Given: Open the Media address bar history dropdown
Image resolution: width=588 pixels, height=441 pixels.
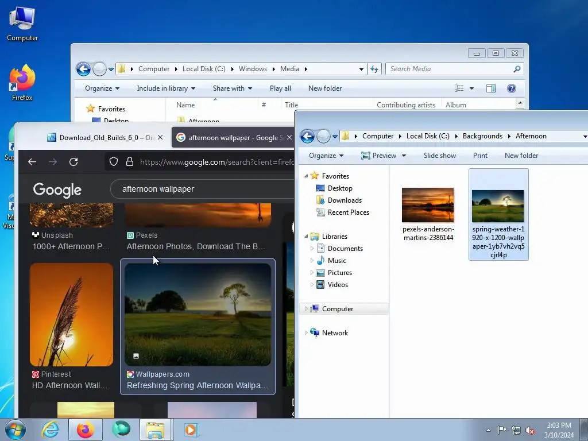Looking at the screenshot, I should click(361, 69).
